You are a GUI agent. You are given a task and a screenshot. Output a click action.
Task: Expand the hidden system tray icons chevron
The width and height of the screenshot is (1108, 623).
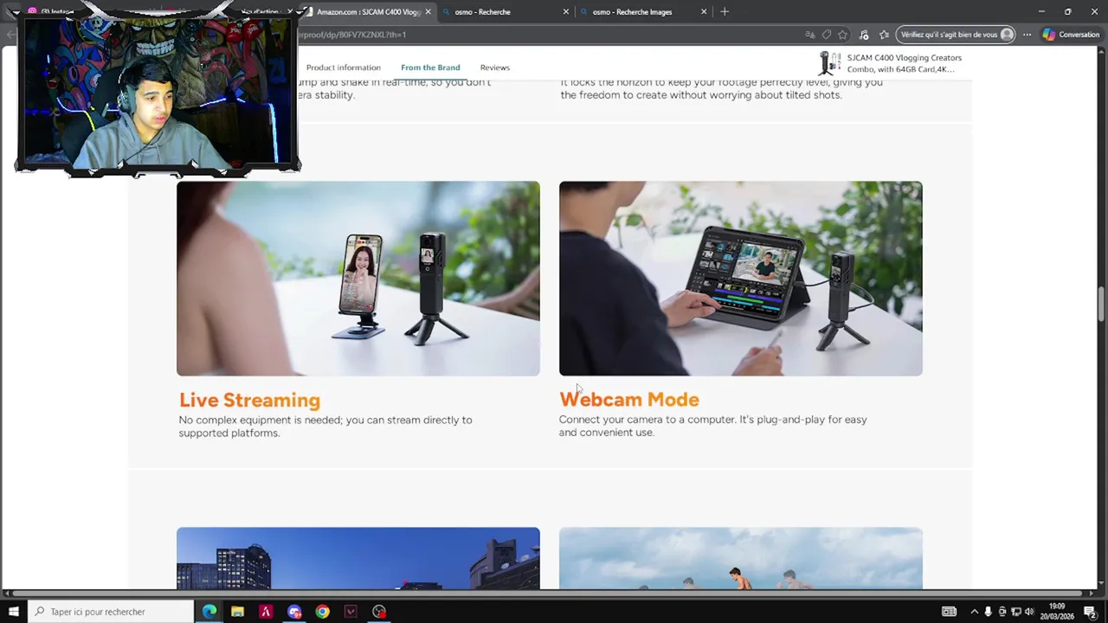975,612
